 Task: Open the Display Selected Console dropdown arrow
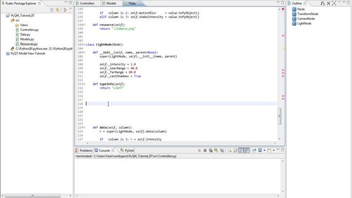coord(265,150)
